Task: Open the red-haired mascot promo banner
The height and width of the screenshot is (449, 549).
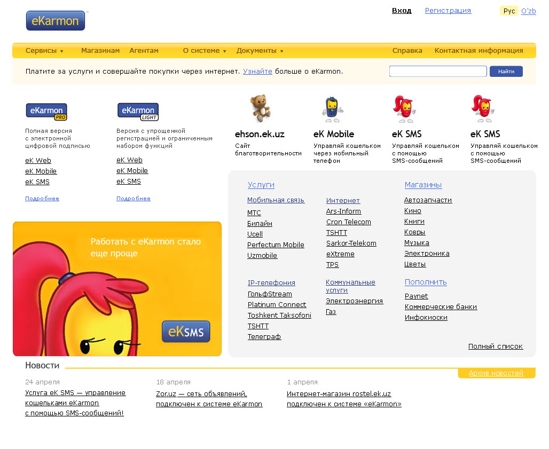Action: [x=117, y=289]
